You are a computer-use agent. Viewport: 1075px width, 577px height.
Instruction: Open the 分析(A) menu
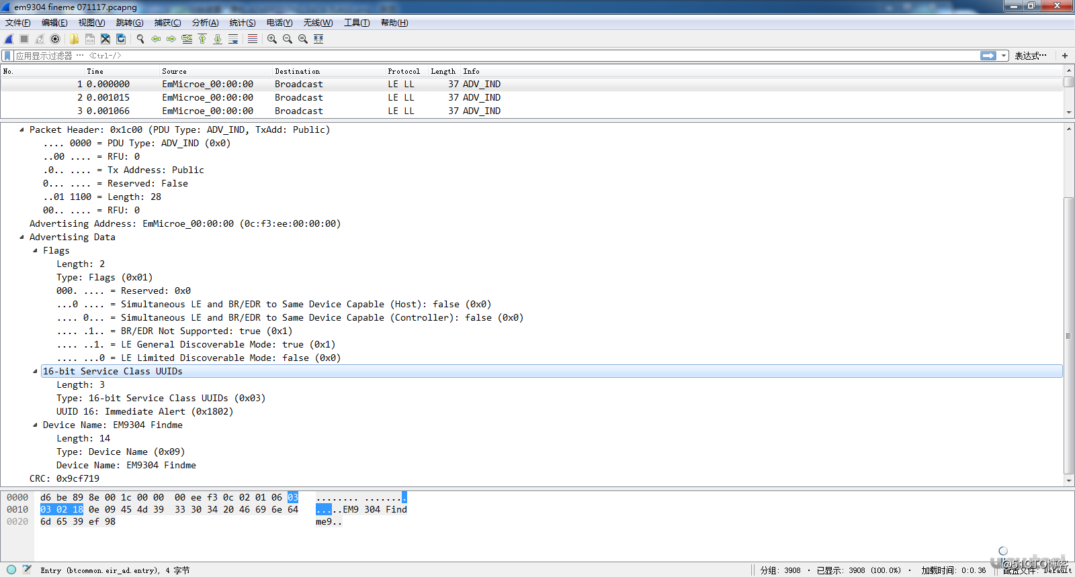click(205, 23)
